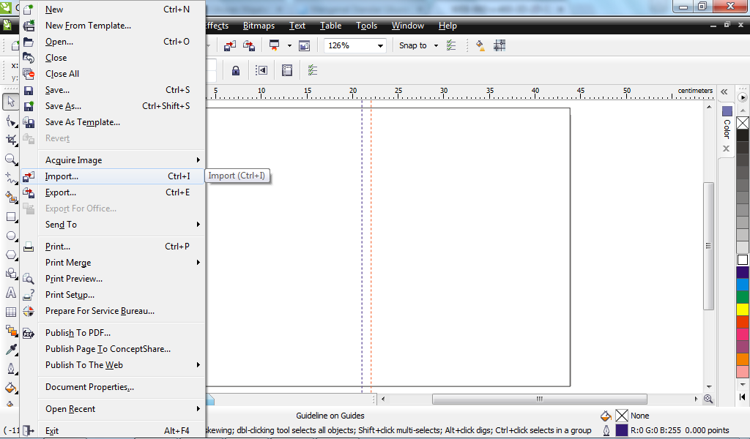
Task: Expand the Print Merge submenu
Action: pyautogui.click(x=198, y=262)
